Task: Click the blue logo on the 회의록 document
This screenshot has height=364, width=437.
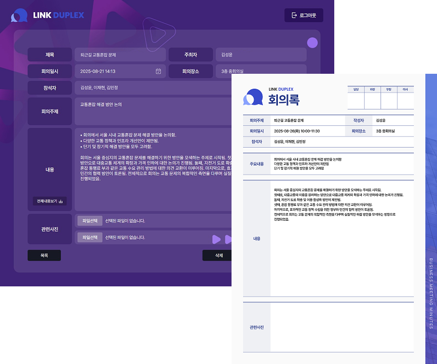Action: pyautogui.click(x=253, y=96)
